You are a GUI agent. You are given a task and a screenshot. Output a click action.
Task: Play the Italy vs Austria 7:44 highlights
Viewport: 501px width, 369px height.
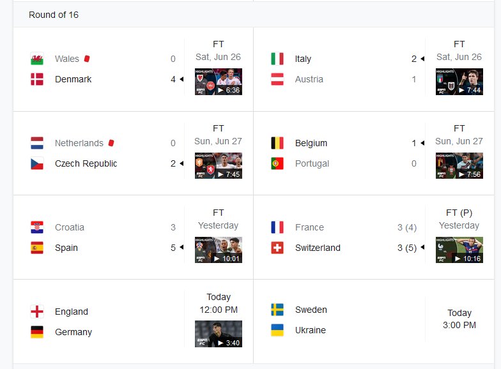click(459, 82)
